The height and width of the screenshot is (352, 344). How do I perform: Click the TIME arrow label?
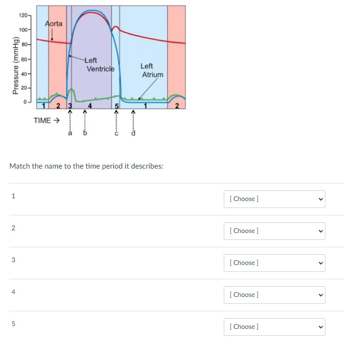[x=47, y=120]
